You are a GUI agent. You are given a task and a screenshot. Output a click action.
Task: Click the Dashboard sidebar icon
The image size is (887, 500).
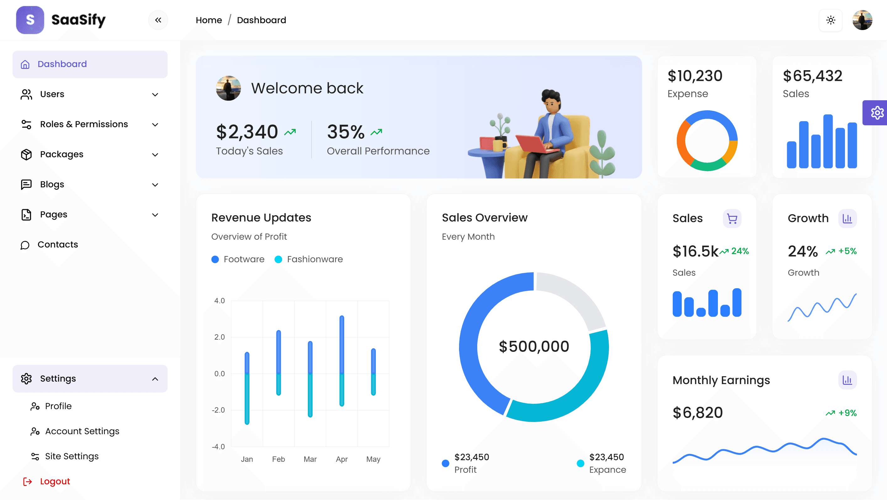click(25, 64)
